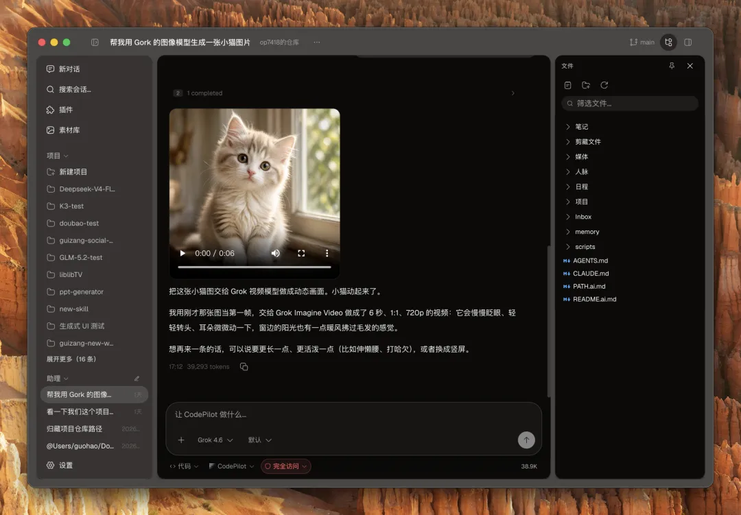Enter video fullscreen mode
The width and height of the screenshot is (741, 515).
(x=301, y=253)
